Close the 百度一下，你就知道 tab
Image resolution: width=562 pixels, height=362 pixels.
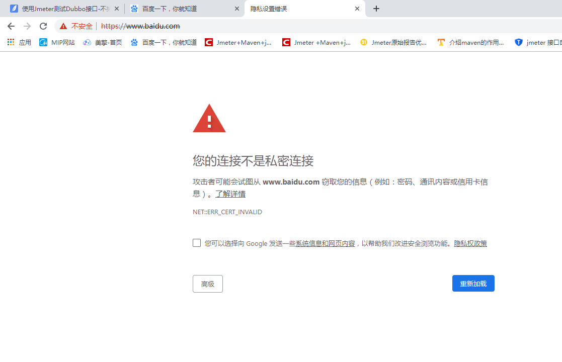(237, 9)
